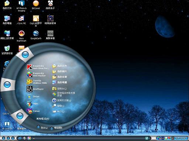This screenshot has height=141, width=189.
Task: Launch Nero StartSmart from the desktop
Action: (21, 36)
